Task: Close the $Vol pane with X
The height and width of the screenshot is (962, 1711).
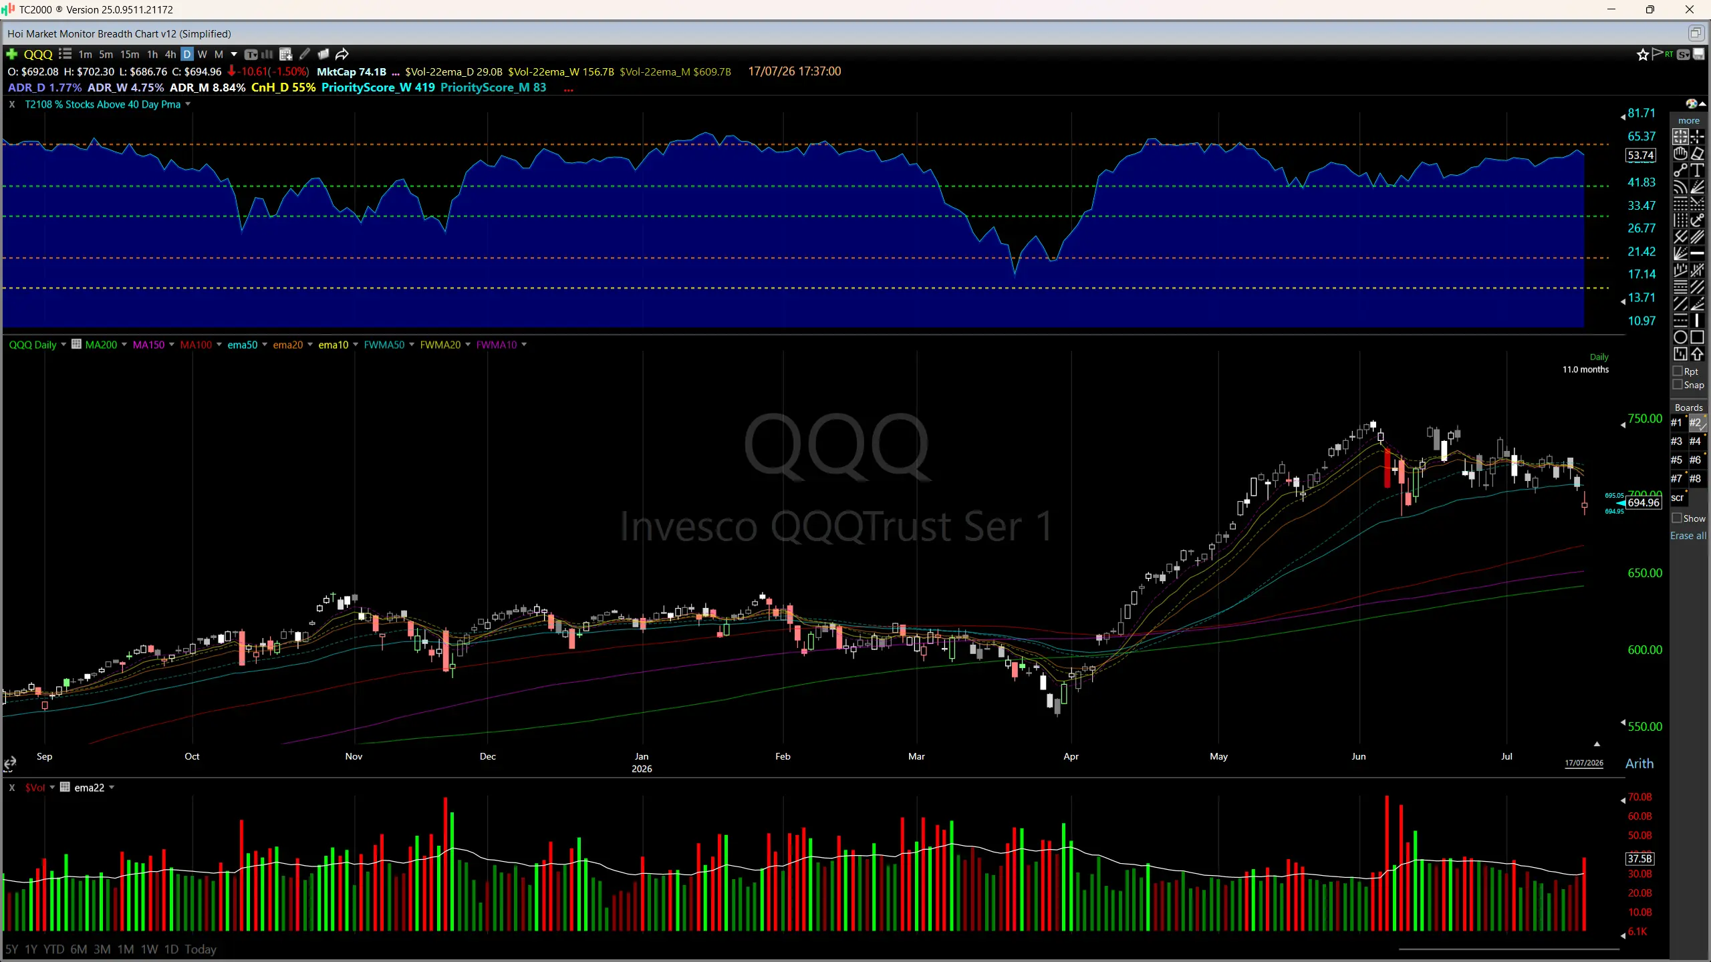Action: pyautogui.click(x=11, y=788)
